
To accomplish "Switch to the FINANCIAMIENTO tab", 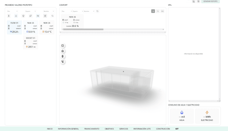I will pyautogui.click(x=92, y=129).
